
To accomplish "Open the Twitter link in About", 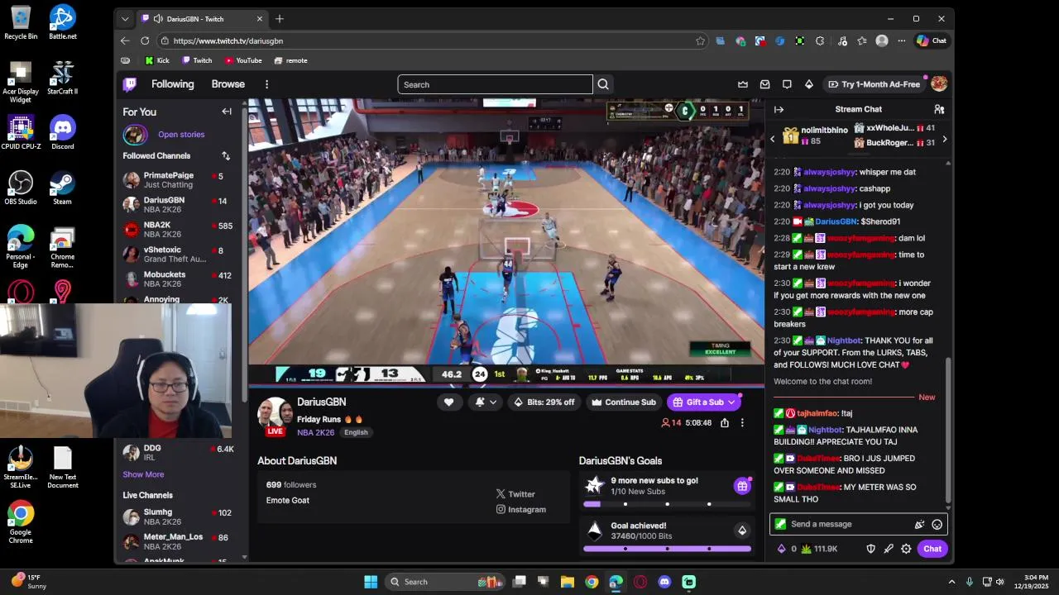I will [x=515, y=494].
